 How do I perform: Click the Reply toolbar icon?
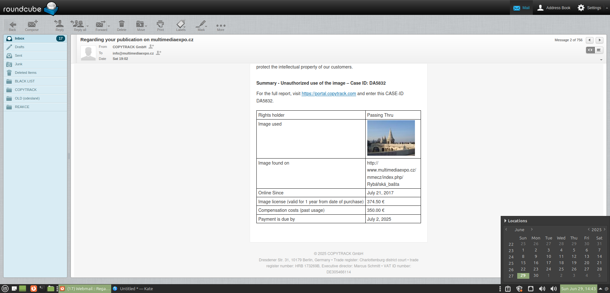(x=59, y=25)
